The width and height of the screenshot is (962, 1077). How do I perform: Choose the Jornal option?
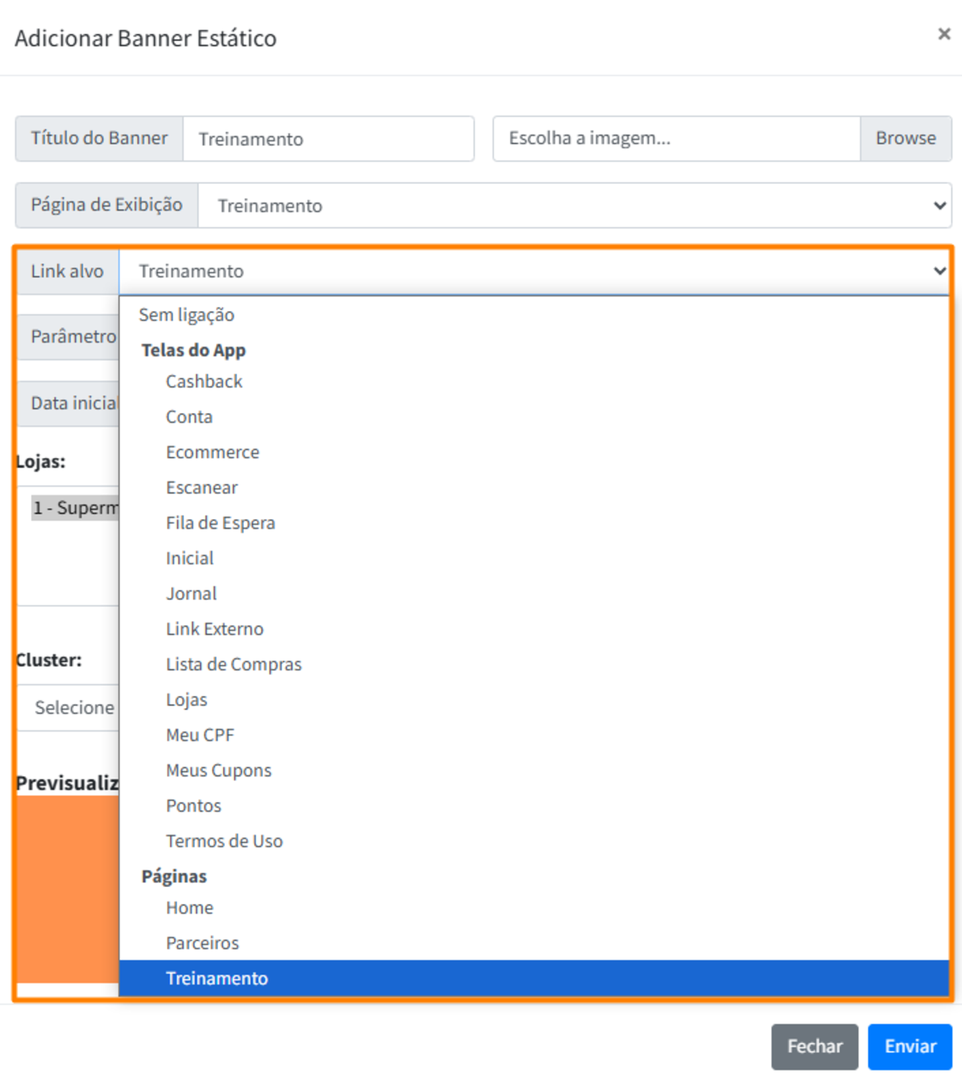click(x=191, y=594)
